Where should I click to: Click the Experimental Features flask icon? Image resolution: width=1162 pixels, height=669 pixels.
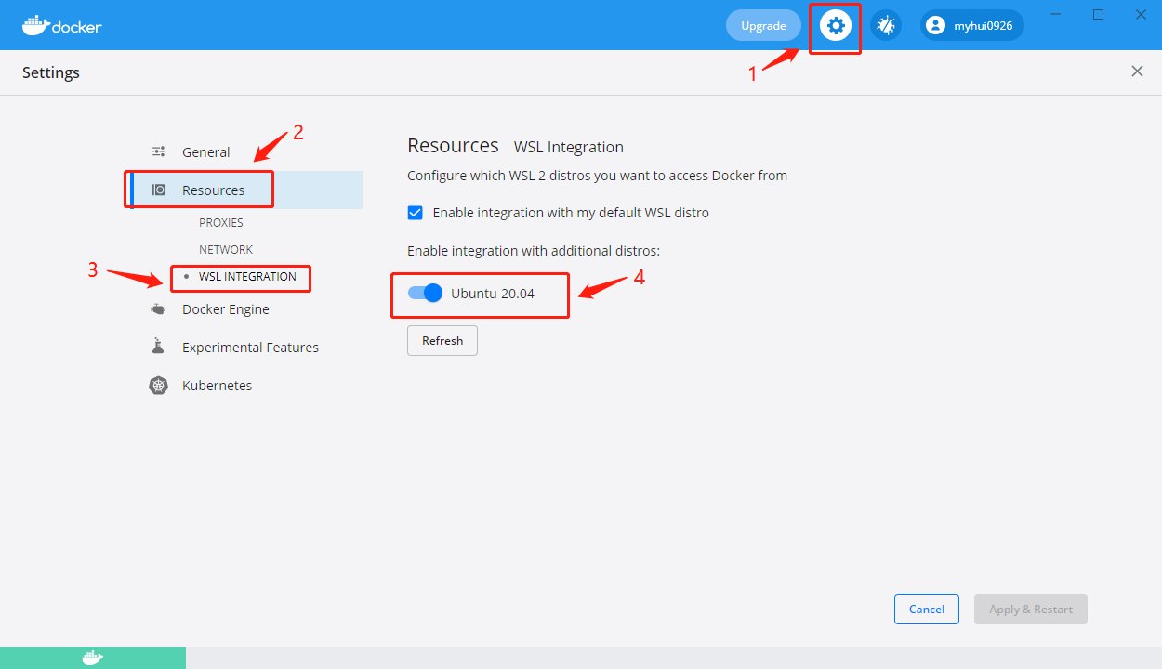pos(158,347)
